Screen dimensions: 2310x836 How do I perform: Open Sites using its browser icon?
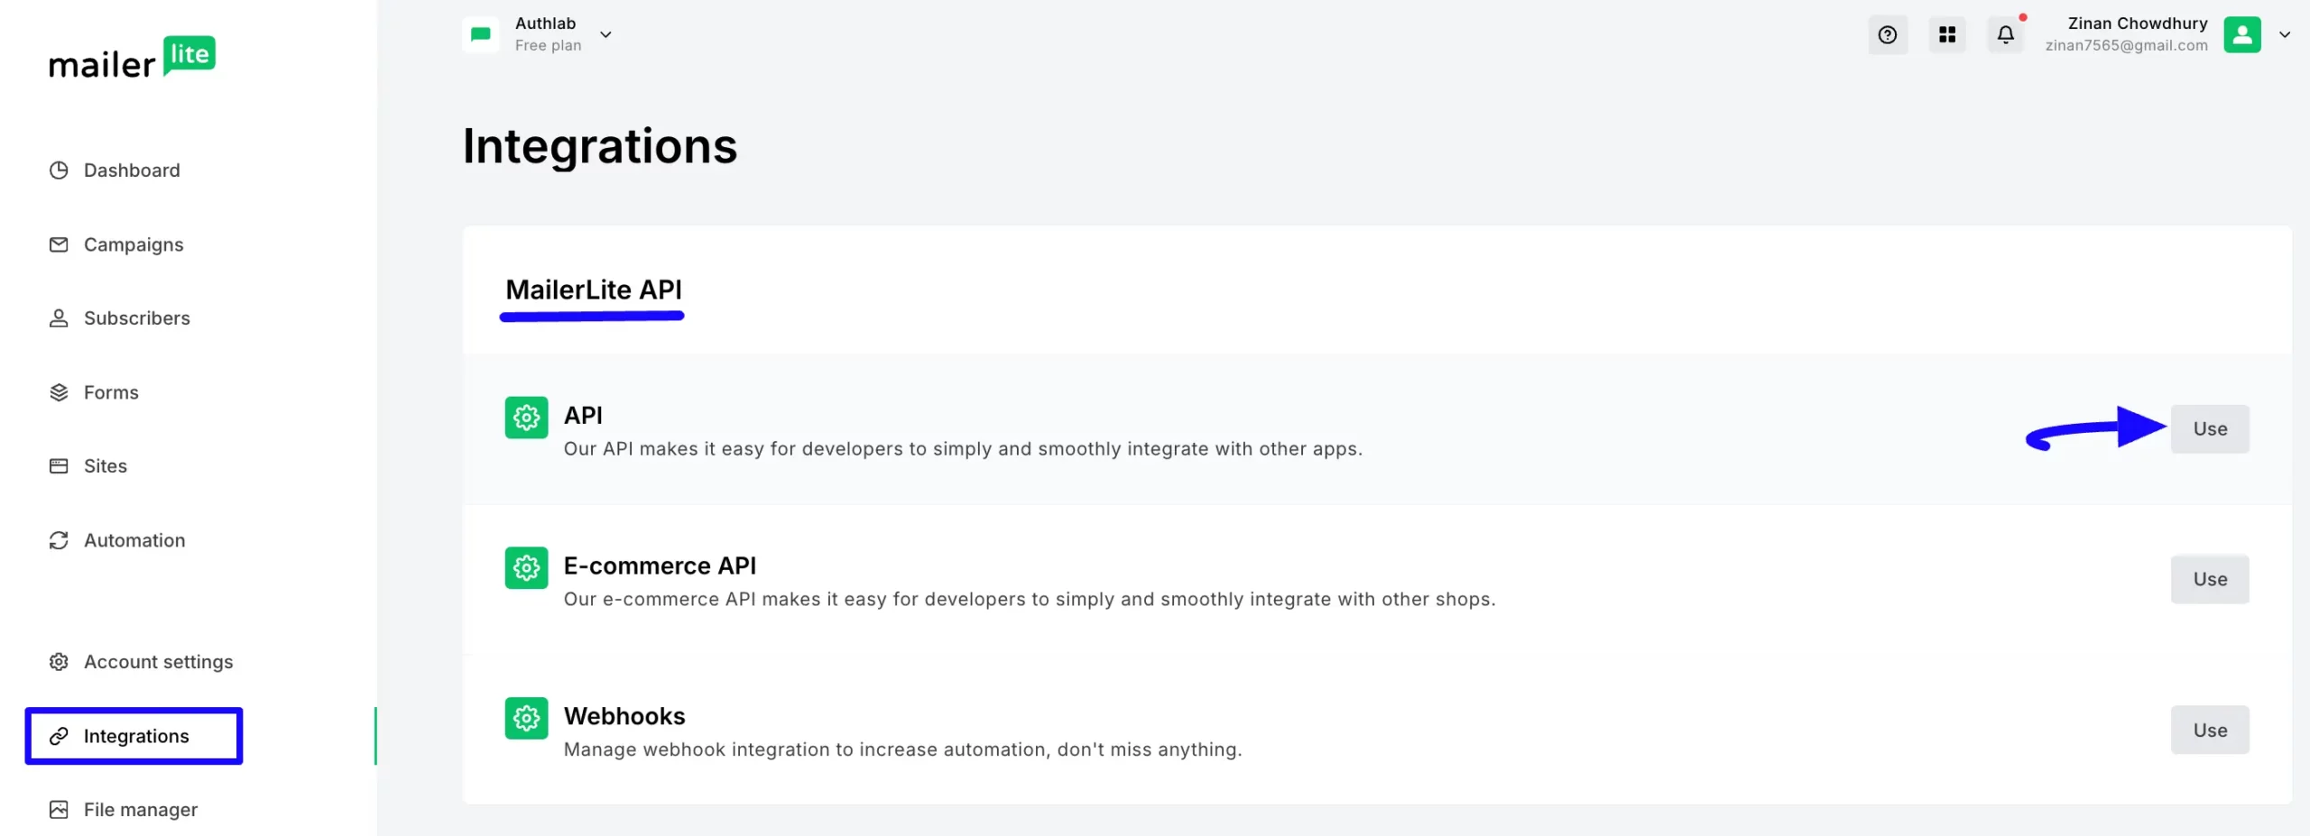pyautogui.click(x=58, y=465)
